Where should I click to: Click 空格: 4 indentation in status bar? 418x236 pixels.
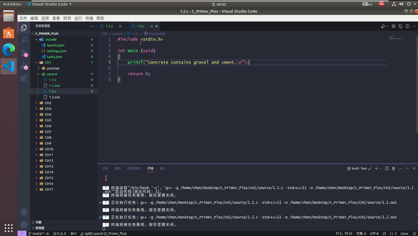coord(361,233)
